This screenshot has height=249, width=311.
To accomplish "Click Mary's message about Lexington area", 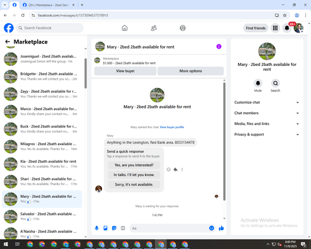I will point(151,143).
